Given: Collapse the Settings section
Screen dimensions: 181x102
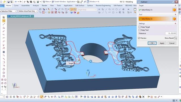Looking at the screenshot, I should 175,24.
